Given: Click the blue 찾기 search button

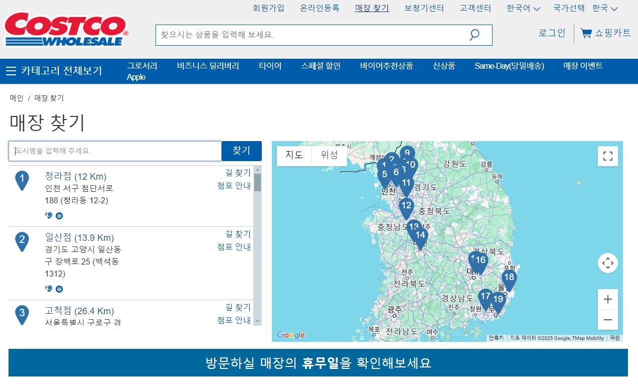Looking at the screenshot, I should point(242,151).
